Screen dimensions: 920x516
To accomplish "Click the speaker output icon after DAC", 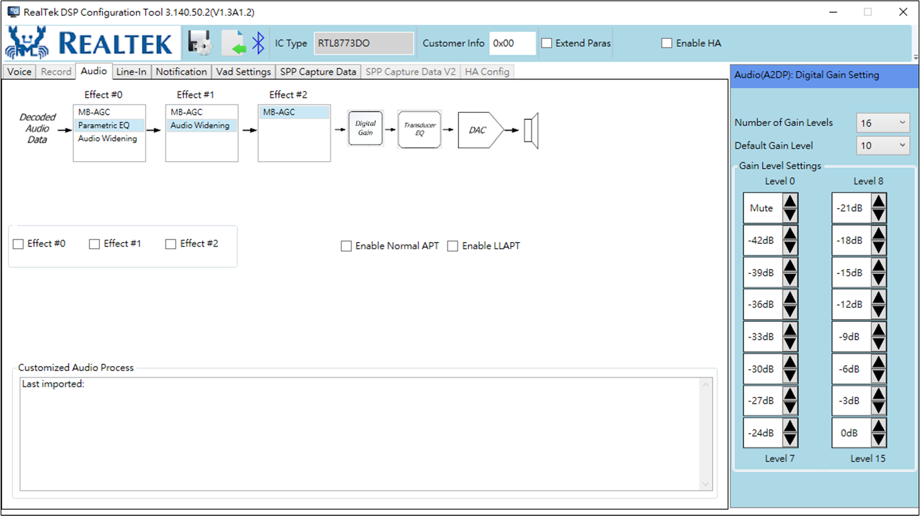I will tap(531, 130).
